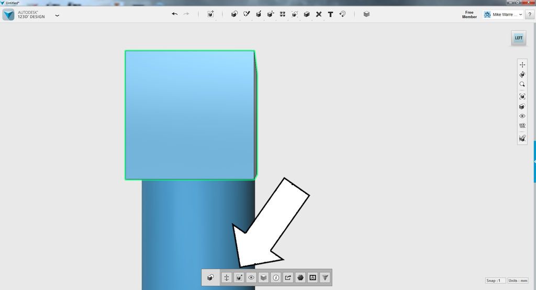Open the Mike Warre account dropdown
Viewport: 536px width, 290px height.
click(x=503, y=14)
